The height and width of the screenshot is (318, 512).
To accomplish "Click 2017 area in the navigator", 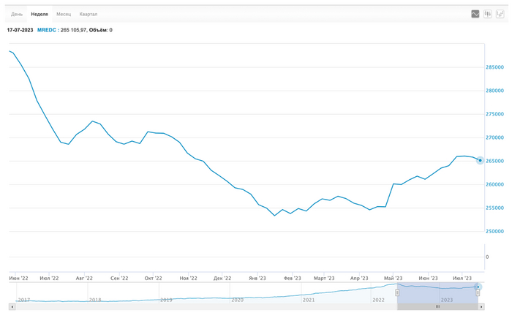I will [24, 299].
